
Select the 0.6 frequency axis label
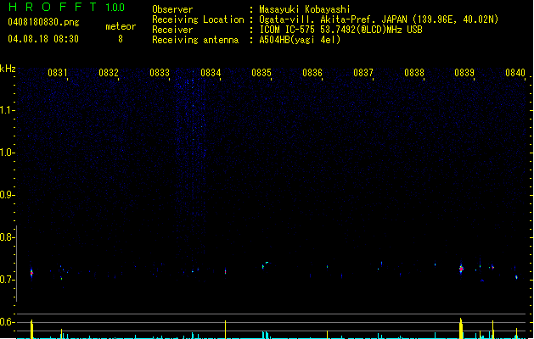7,322
